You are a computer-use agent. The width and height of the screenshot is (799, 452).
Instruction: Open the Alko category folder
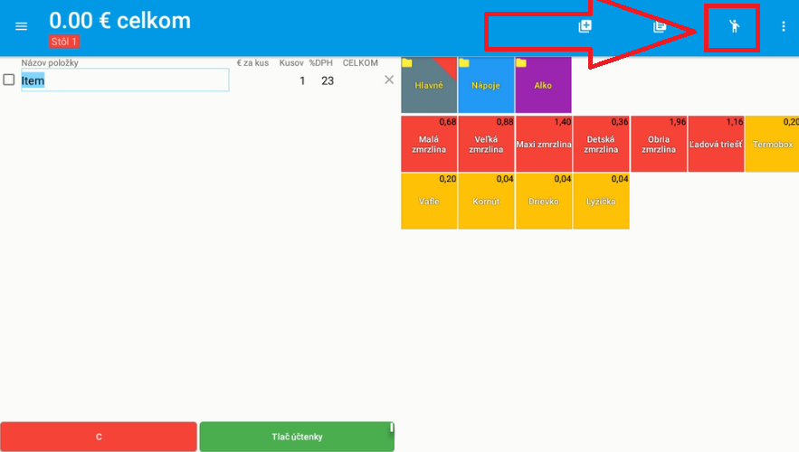[543, 85]
